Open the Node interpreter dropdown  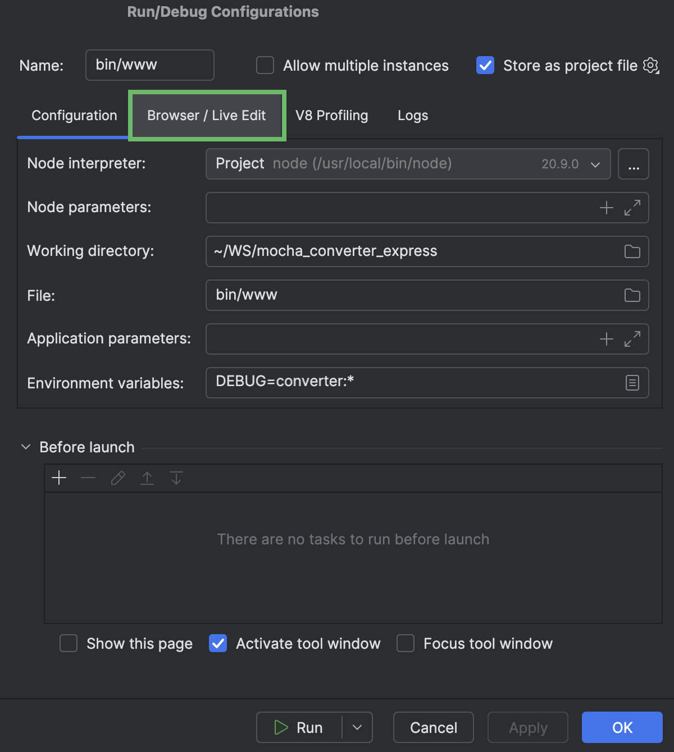(594, 164)
